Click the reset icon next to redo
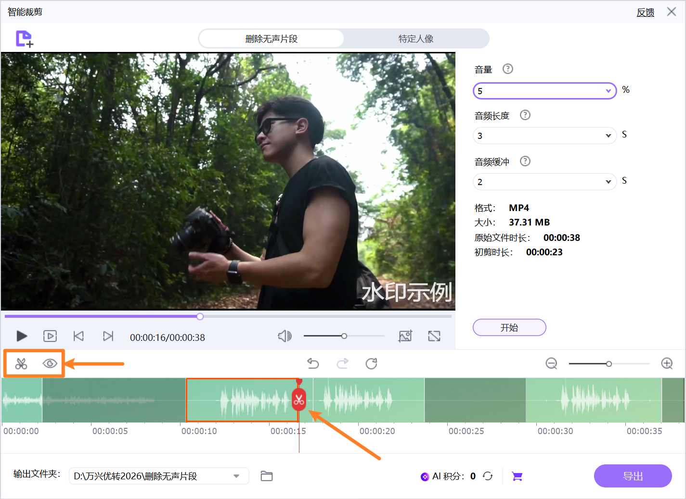This screenshot has height=499, width=686. pos(371,363)
